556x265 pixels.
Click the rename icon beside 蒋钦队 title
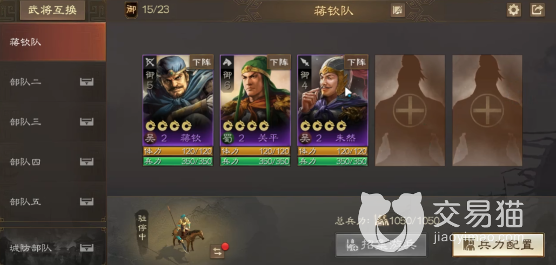[x=398, y=10]
